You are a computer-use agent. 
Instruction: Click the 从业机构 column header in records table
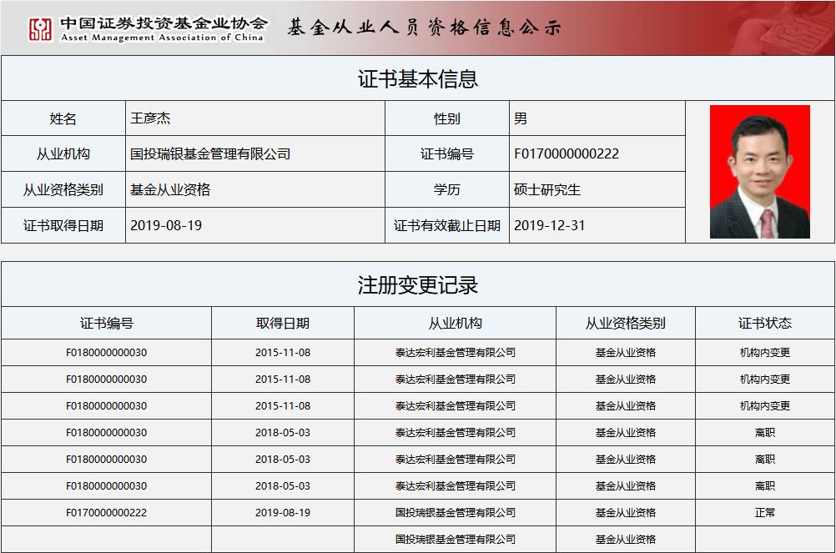tap(456, 323)
